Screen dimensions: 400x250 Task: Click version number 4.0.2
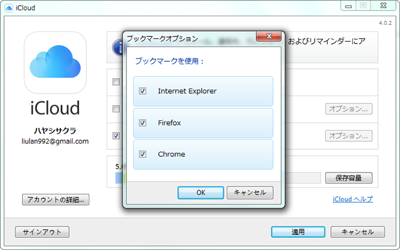[385, 23]
